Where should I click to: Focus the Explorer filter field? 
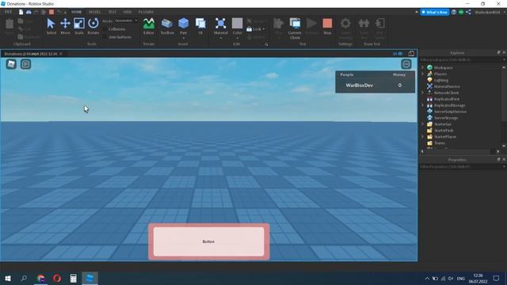click(461, 60)
